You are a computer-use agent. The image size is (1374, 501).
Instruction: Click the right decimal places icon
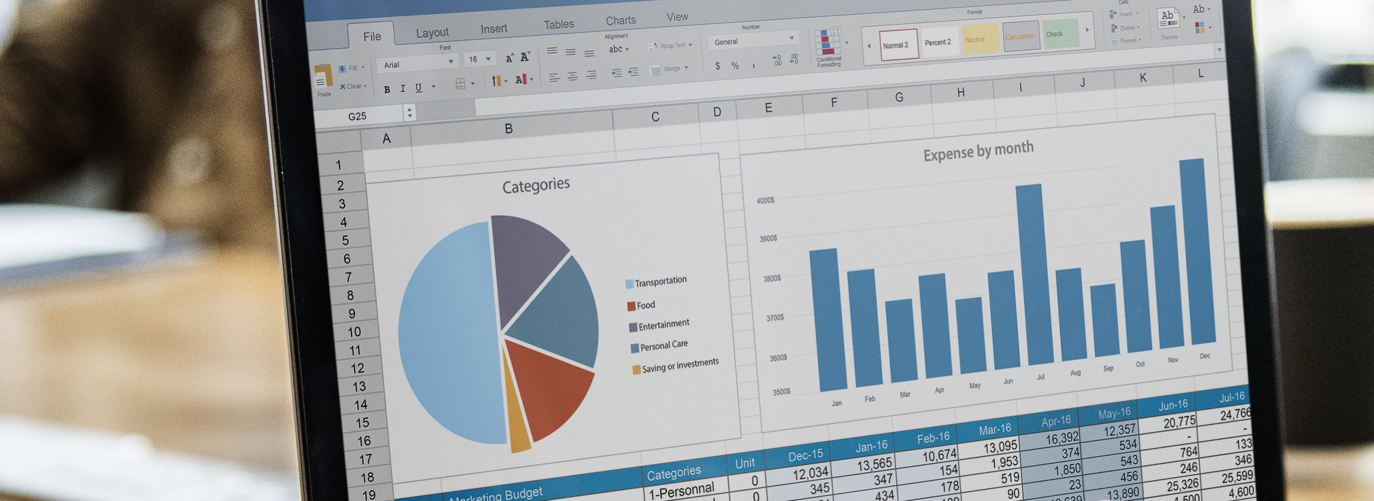[x=794, y=58]
